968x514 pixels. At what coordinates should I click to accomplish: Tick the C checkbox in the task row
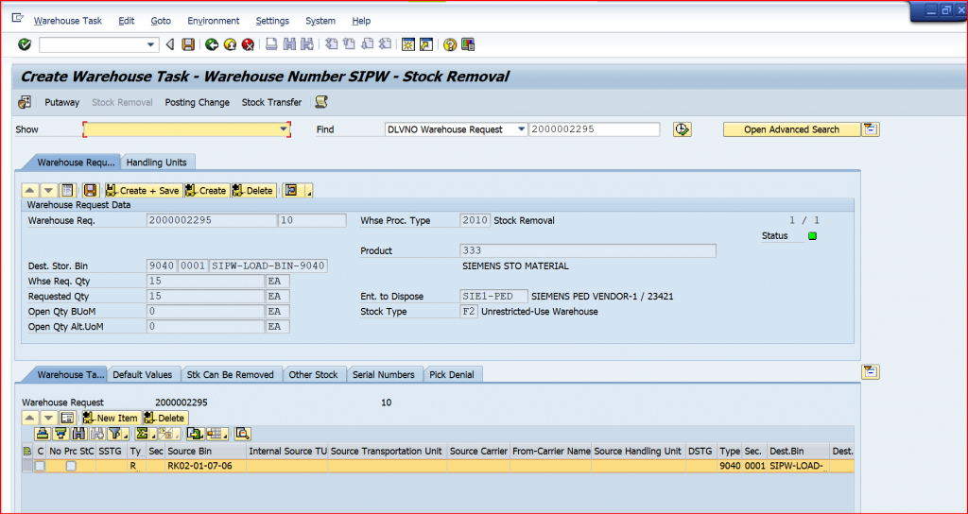pos(40,467)
